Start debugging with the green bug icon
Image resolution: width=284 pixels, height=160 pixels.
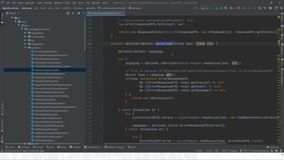tap(221, 8)
